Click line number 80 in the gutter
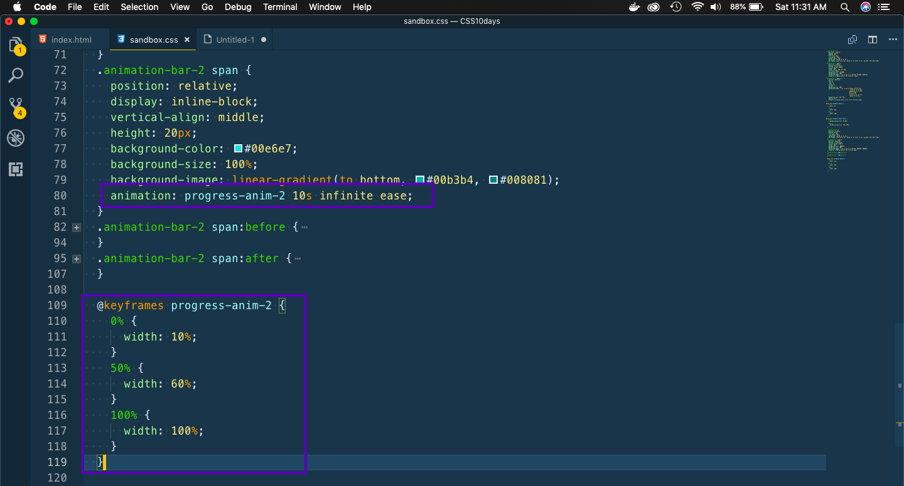The image size is (904, 486). (60, 196)
